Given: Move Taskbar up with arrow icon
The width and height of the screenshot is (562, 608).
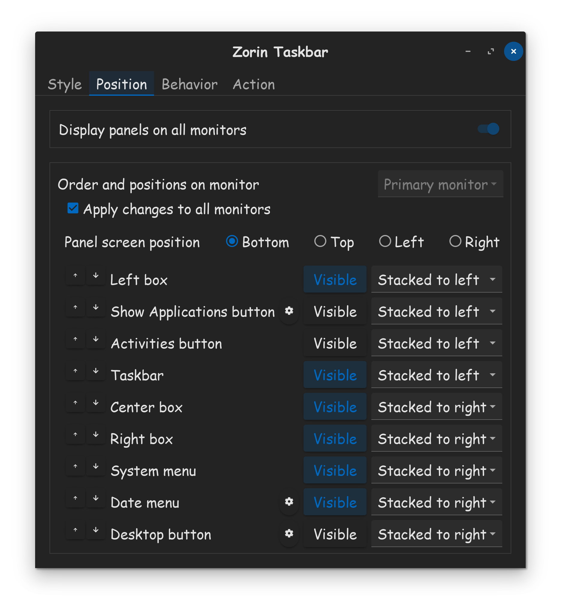Looking at the screenshot, I should (x=75, y=371).
